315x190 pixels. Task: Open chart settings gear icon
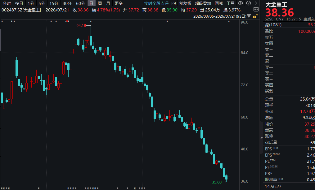pos(241,3)
